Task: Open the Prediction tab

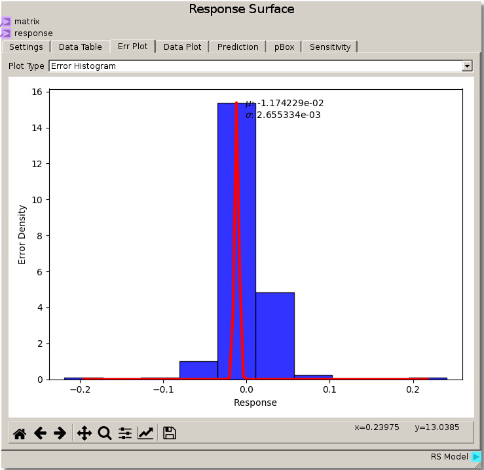Action: tap(238, 47)
